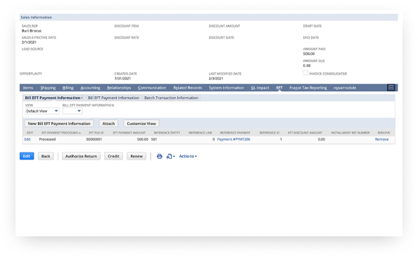Click the EFT Discount Amount column header
Viewport: 418px width, 258px height.
pyautogui.click(x=305, y=133)
